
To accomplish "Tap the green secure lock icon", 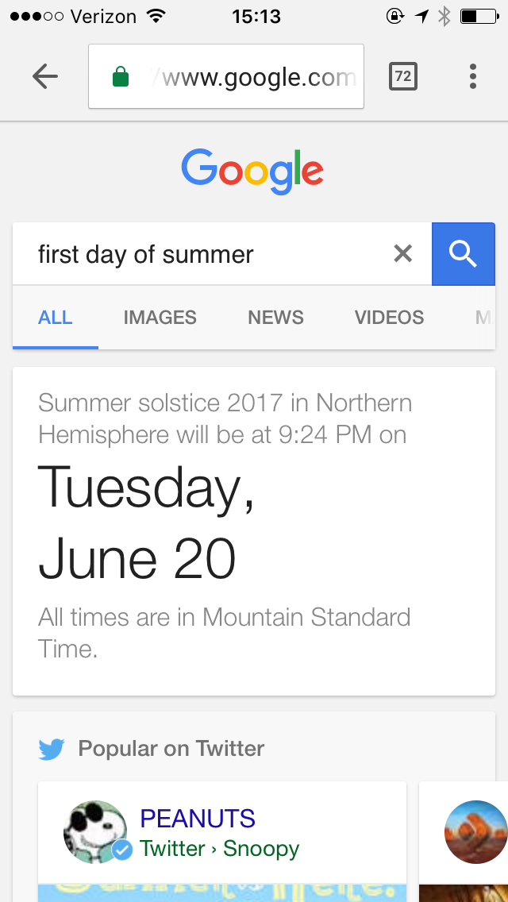I will click(x=121, y=77).
